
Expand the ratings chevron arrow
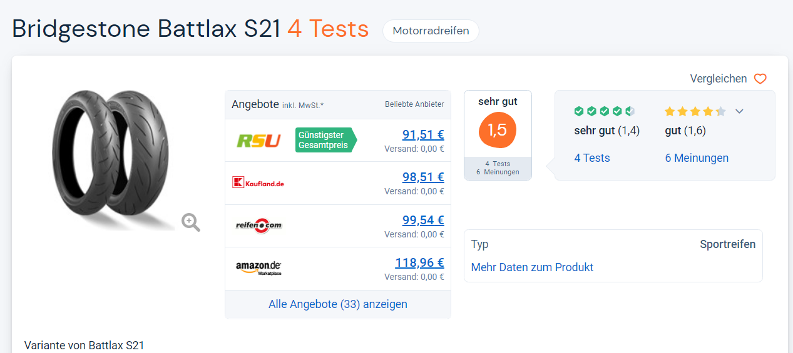[739, 111]
